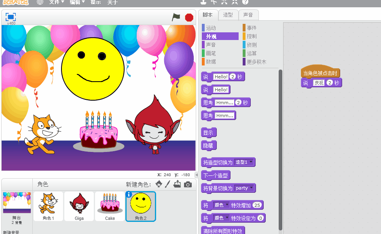Click the Hmm... field in the untimed 思考 block
Screen dimensions: 381x234
[224, 116]
